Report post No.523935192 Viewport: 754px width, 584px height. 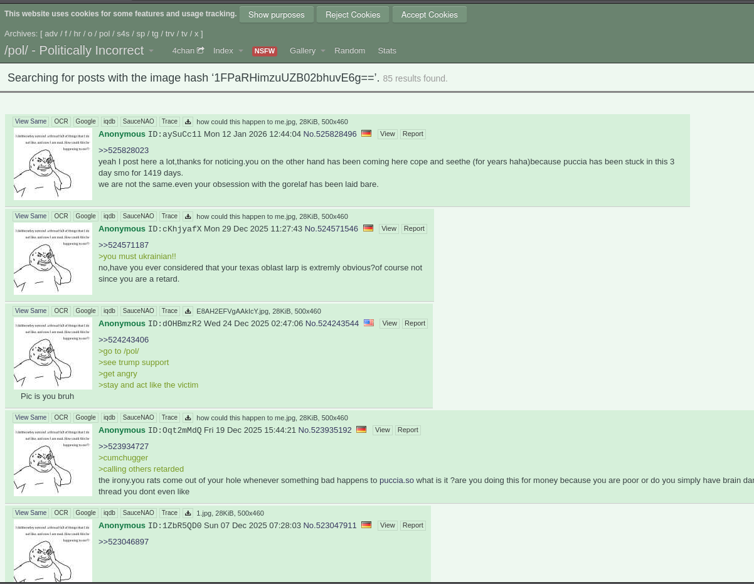[408, 430]
